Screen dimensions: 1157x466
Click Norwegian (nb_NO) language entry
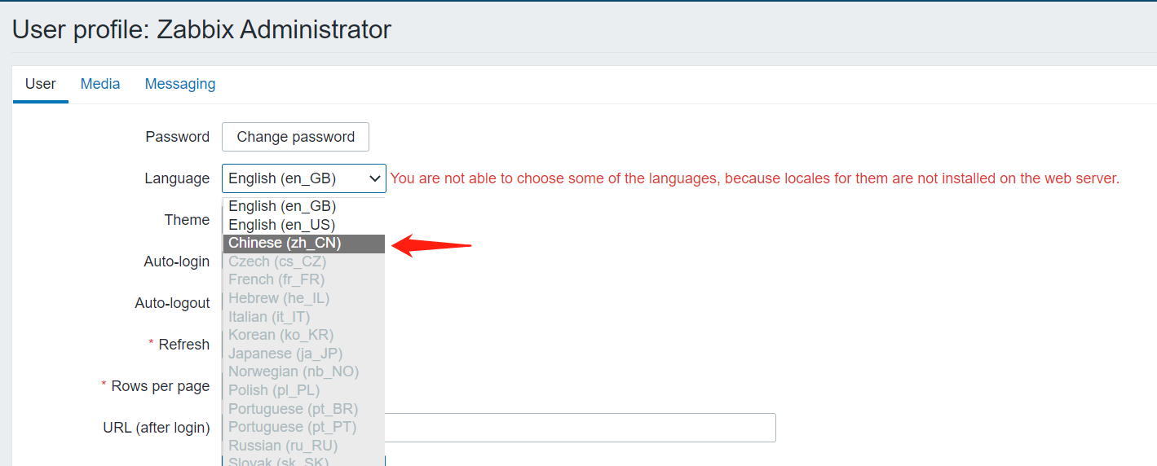294,371
